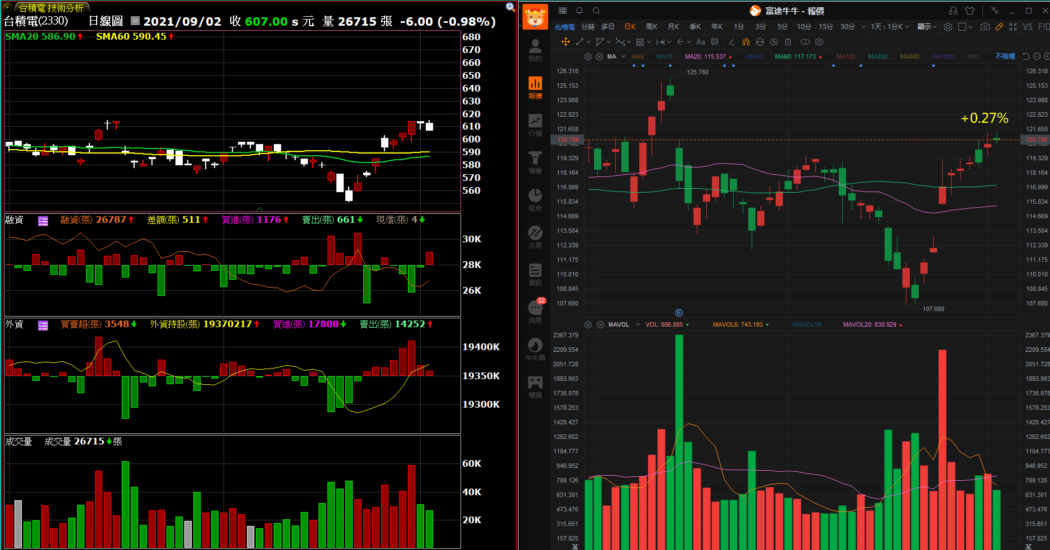Toggle MA10 line visibility
The height and width of the screenshot is (550, 1050).
pyautogui.click(x=665, y=56)
